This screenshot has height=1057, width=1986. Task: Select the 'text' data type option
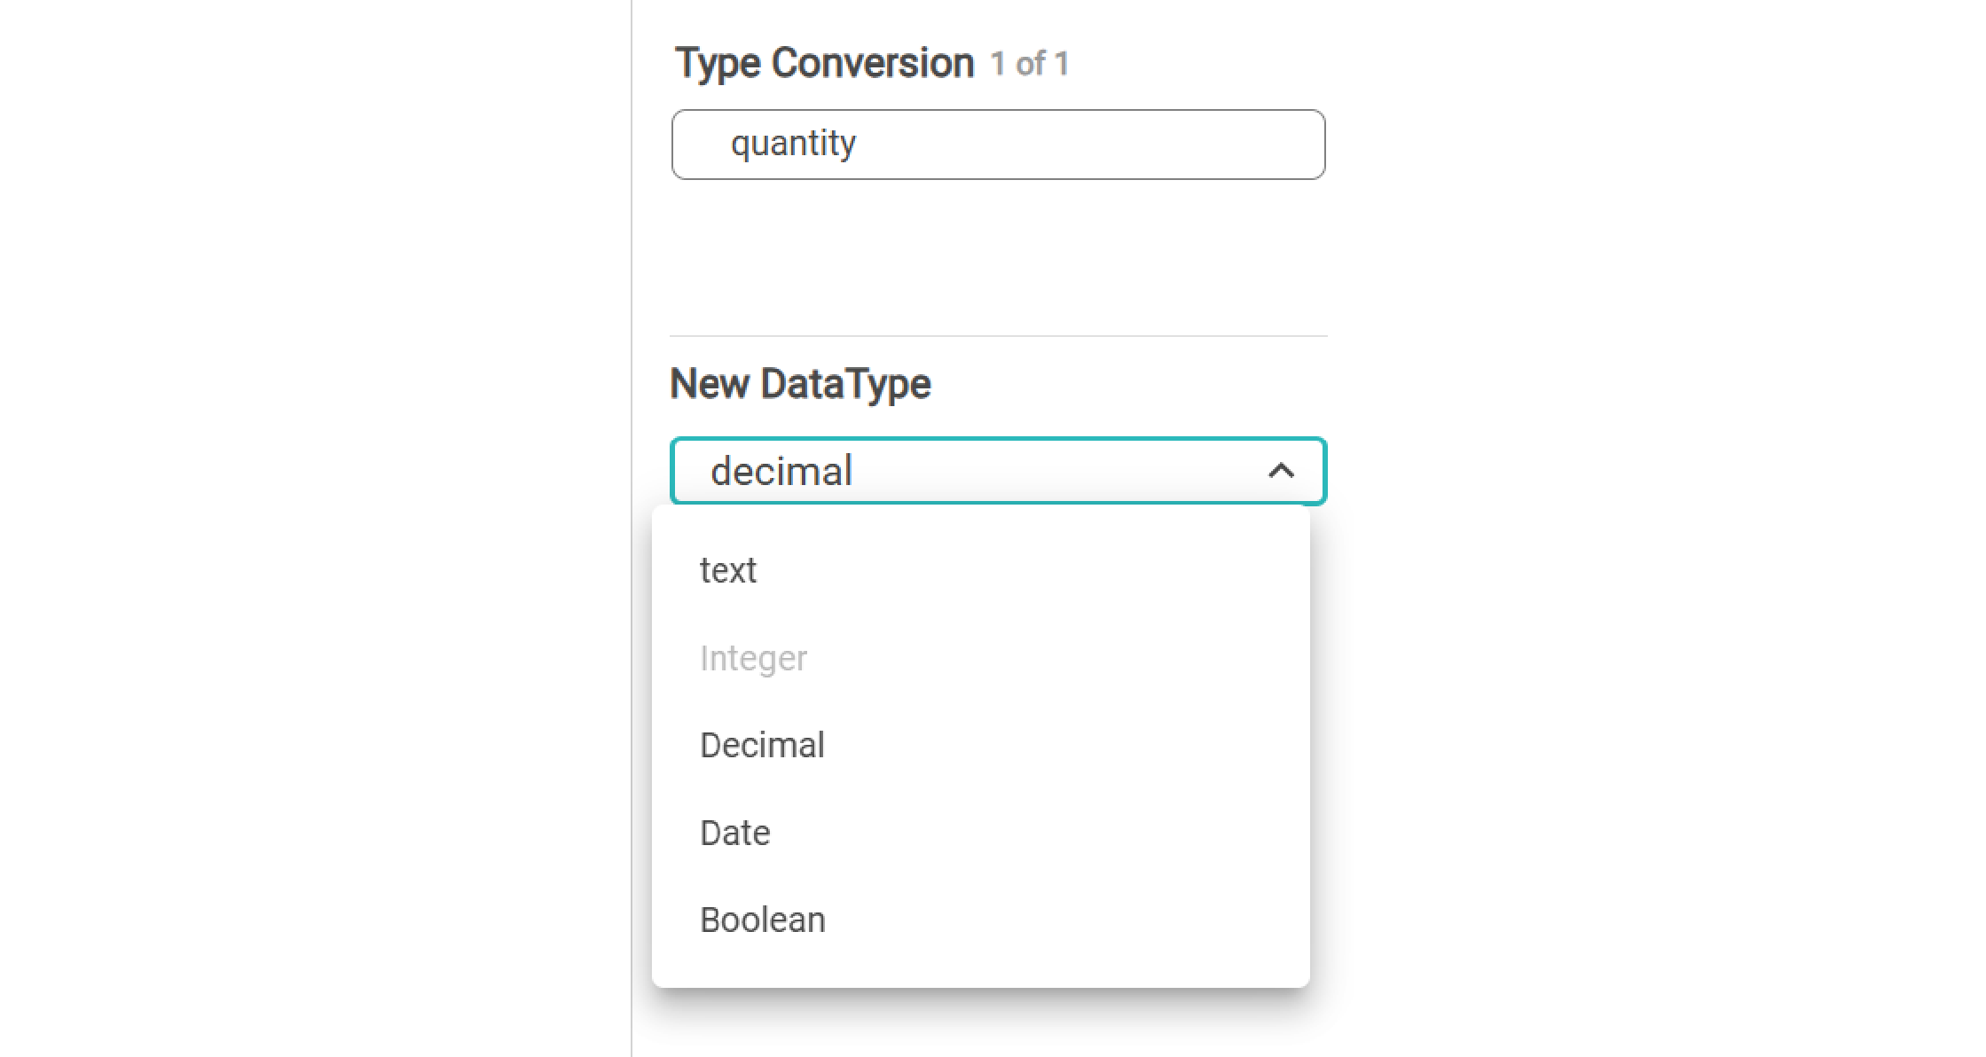pos(728,570)
